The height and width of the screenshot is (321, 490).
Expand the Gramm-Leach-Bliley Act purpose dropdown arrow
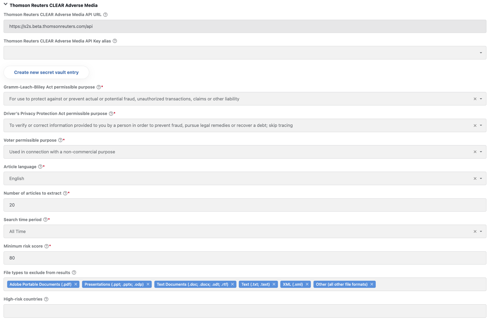pyautogui.click(x=481, y=99)
